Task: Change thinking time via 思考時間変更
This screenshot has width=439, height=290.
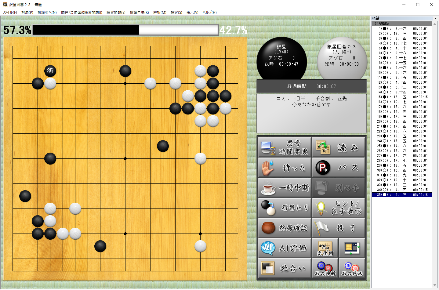Action: click(284, 147)
